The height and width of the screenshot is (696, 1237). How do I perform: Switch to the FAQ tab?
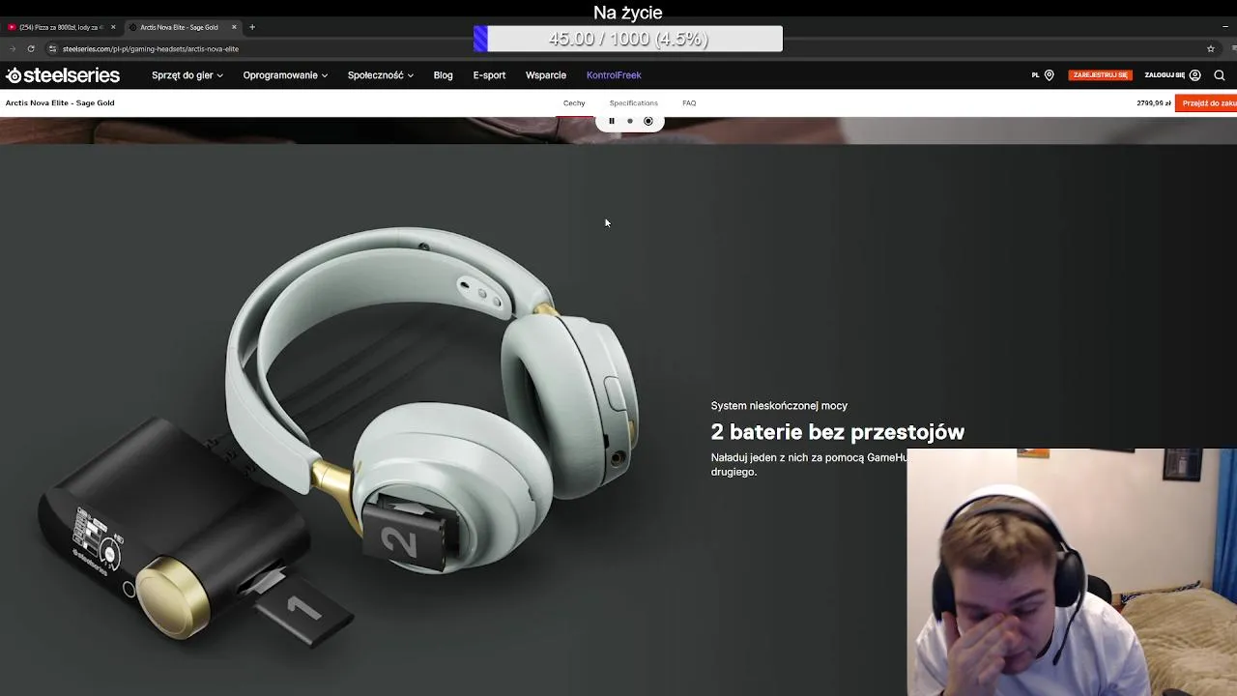[x=689, y=103]
